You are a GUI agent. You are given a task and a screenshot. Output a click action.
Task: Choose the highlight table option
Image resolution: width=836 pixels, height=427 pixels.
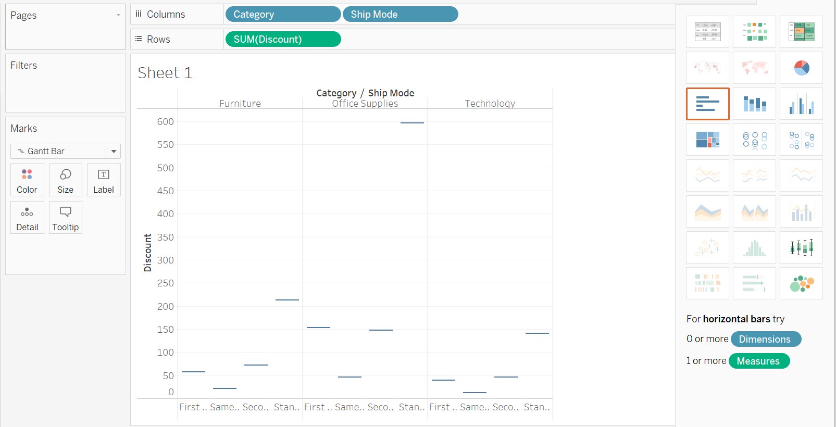801,32
